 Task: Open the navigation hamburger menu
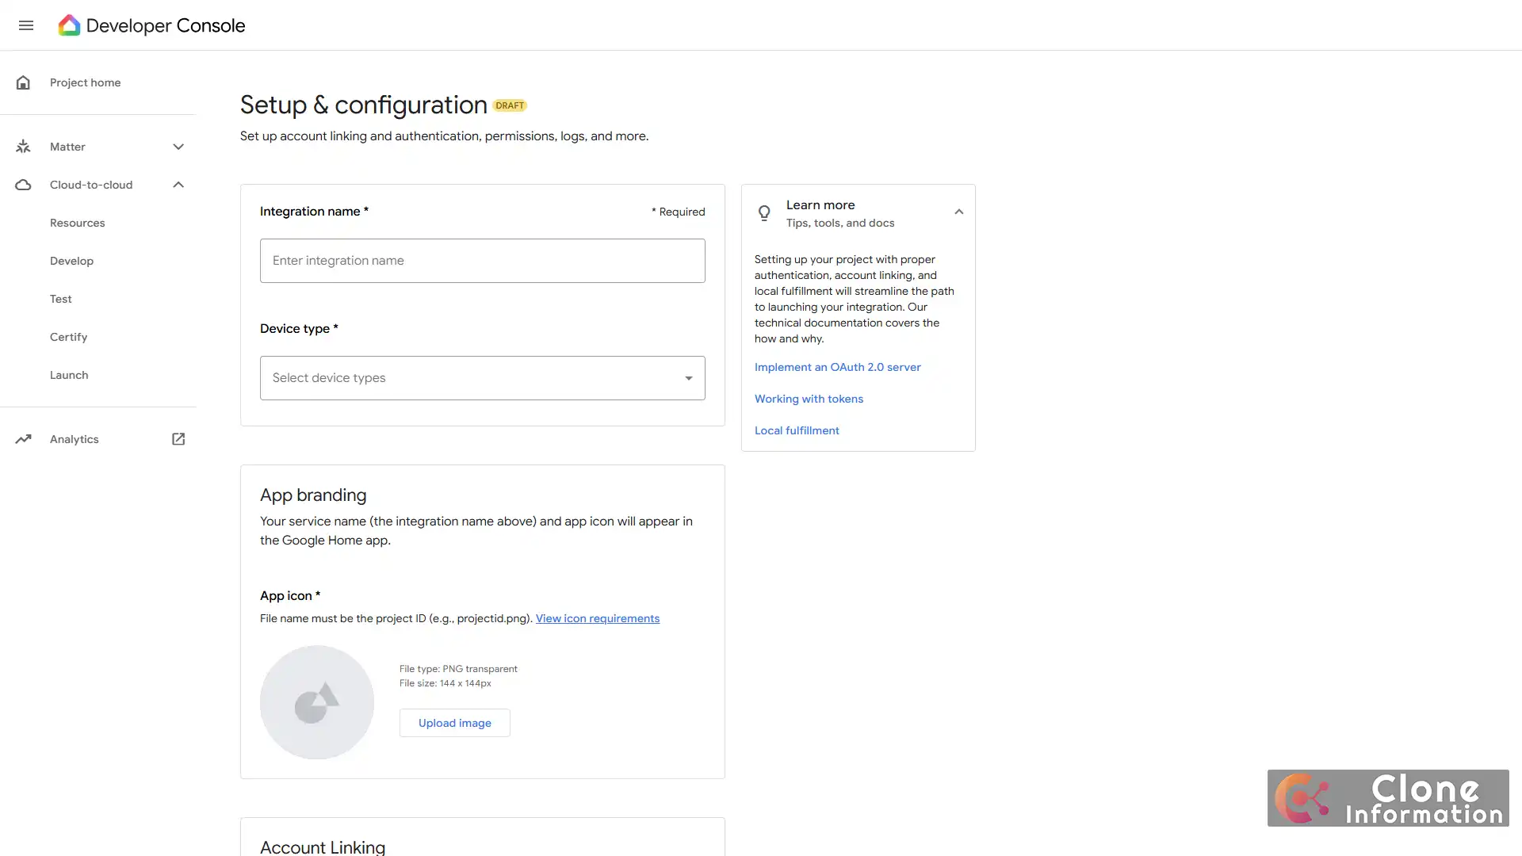pos(26,25)
